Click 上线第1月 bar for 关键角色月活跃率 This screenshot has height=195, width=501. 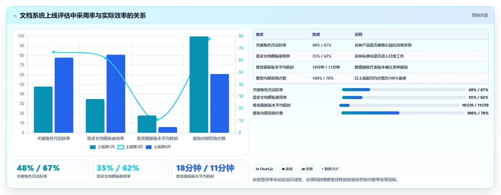pyautogui.click(x=43, y=110)
